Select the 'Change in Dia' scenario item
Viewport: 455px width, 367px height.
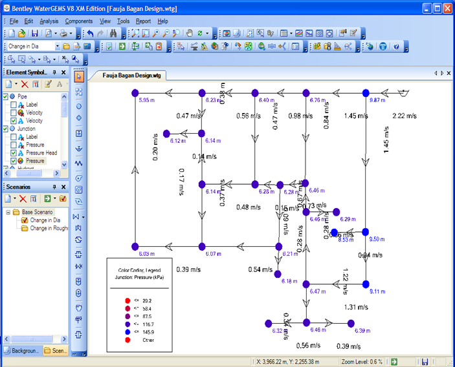[x=46, y=220]
